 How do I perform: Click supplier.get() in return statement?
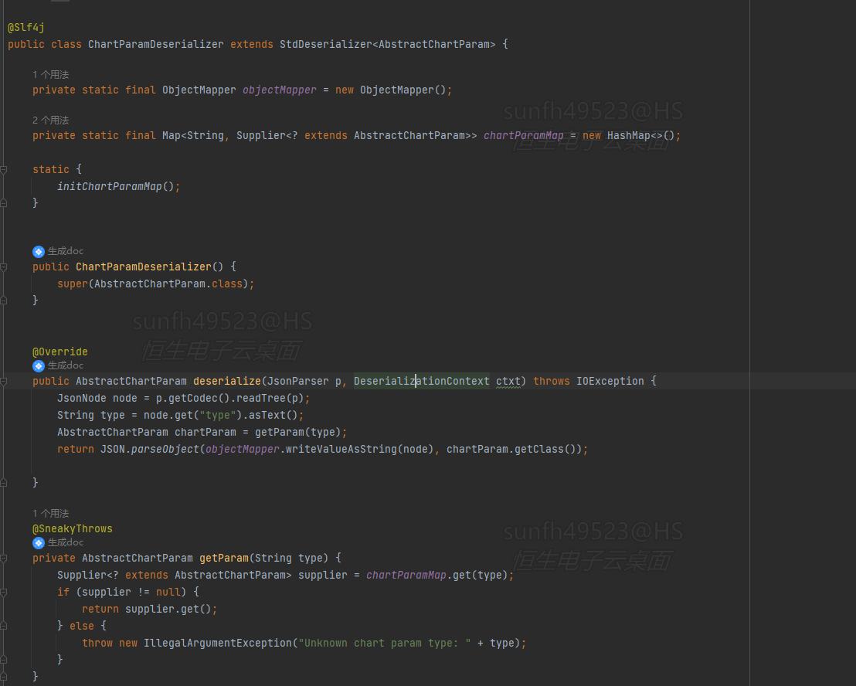tap(168, 609)
